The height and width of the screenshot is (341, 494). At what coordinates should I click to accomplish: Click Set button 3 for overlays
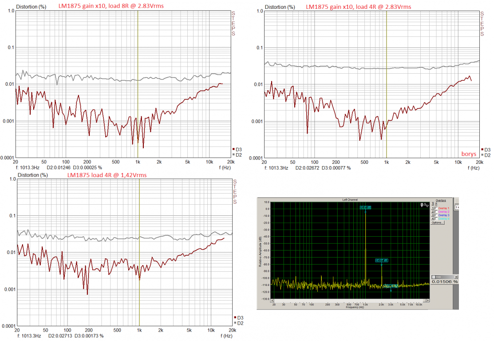point(433,215)
